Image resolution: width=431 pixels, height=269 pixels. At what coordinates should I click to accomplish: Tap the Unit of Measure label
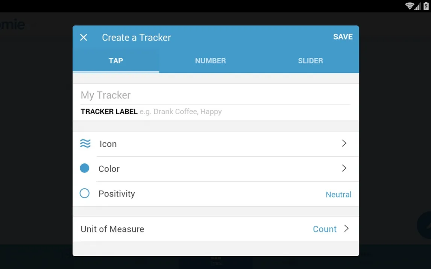(x=112, y=229)
